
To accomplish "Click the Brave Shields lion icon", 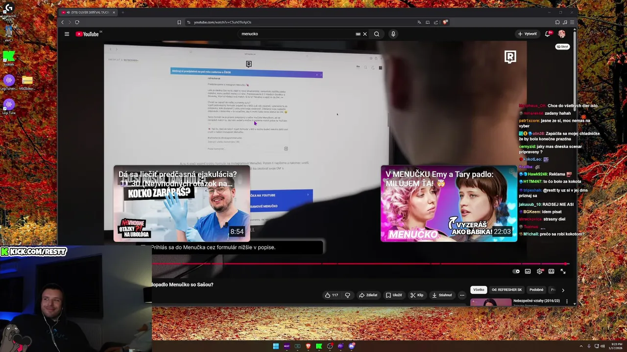I will point(445,22).
